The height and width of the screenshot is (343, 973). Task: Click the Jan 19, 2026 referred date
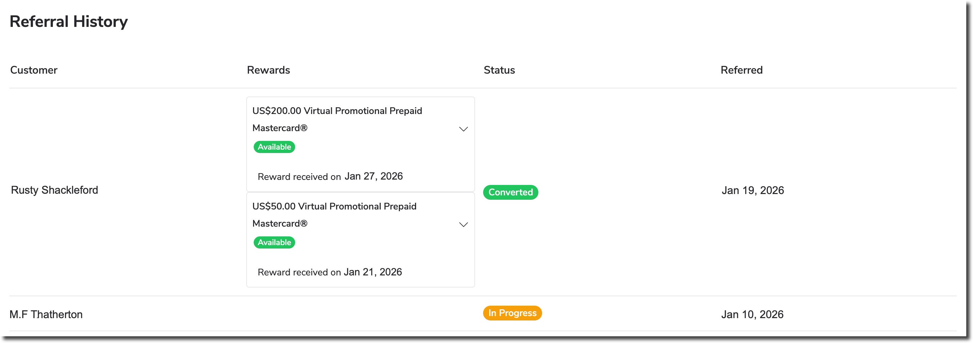tap(752, 190)
